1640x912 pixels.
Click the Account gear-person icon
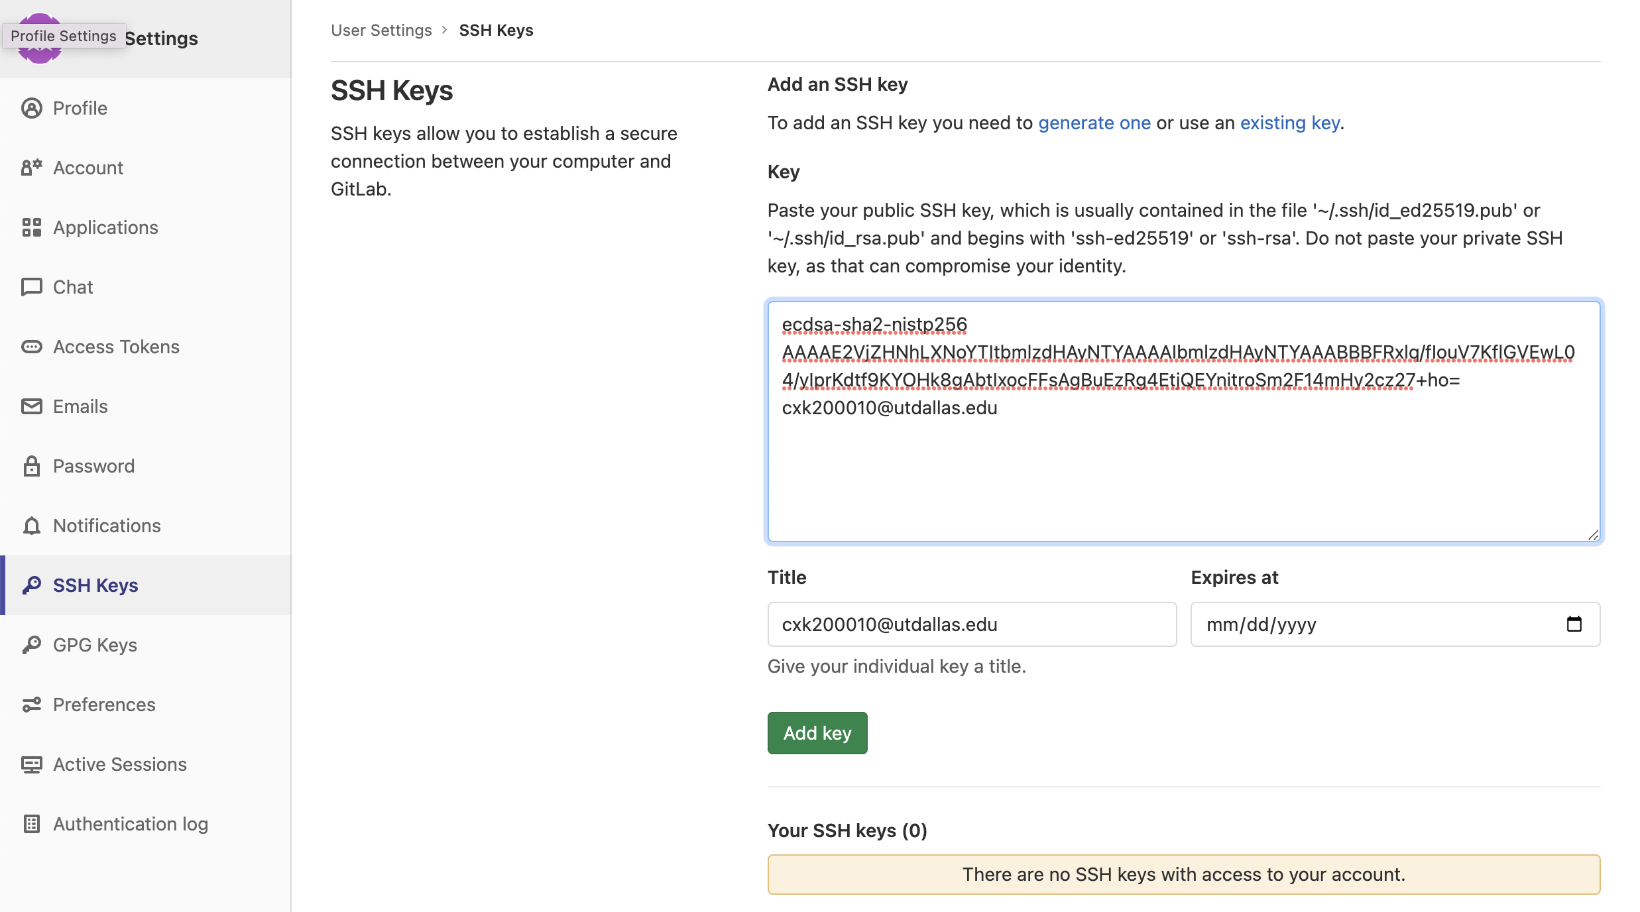click(31, 168)
